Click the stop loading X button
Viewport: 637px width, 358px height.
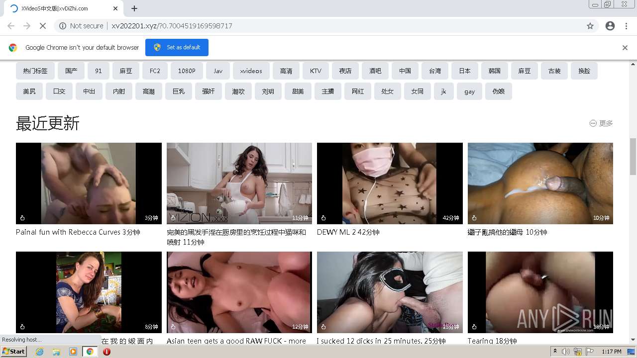pyautogui.click(x=43, y=26)
